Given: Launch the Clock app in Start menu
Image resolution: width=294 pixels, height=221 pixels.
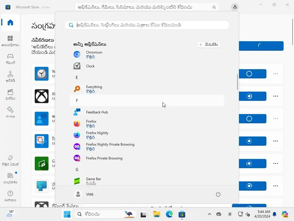Looking at the screenshot, I should [147, 66].
